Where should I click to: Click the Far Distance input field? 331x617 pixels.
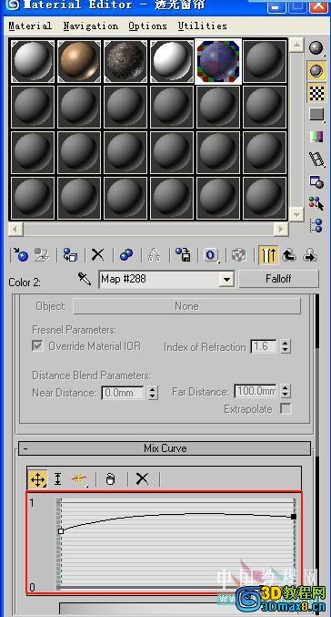point(256,392)
